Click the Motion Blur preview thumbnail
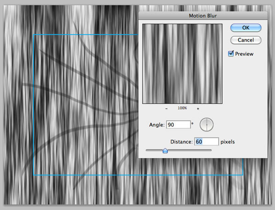 182,64
